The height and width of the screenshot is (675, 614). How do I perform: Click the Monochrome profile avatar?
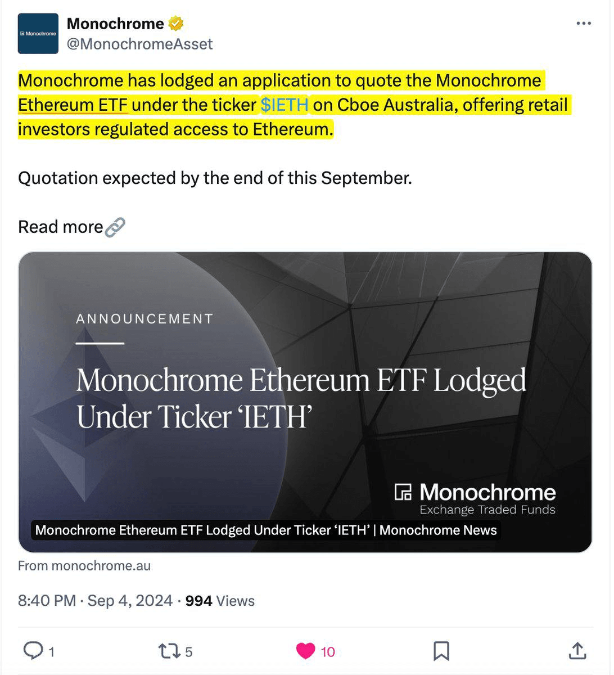click(38, 34)
